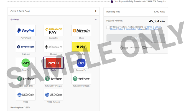Tick the terms agreement checkbox
Image resolution: width=194 pixels, height=111 pixels.
click(x=108, y=27)
